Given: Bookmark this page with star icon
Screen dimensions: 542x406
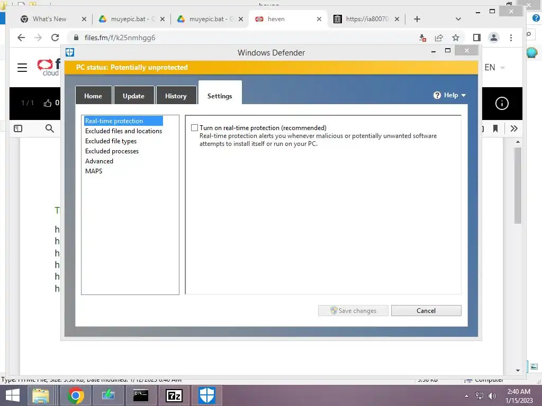Looking at the screenshot, I should 456,38.
